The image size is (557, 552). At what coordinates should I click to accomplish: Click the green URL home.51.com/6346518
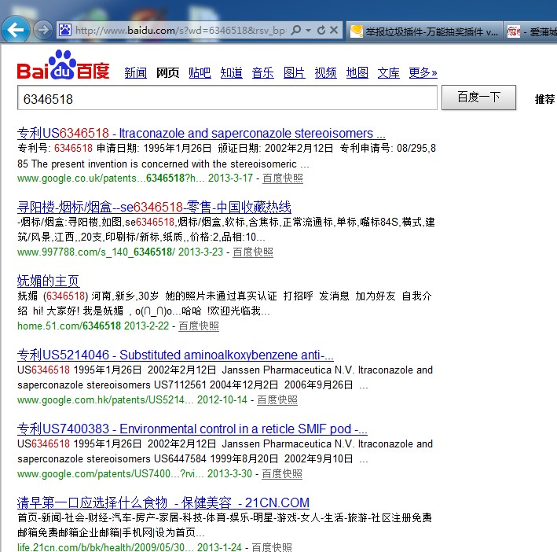pyautogui.click(x=69, y=326)
